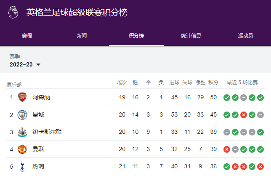Open the 纽卡斯尔联 team link
This screenshot has height=186, width=271.
[x=47, y=132]
